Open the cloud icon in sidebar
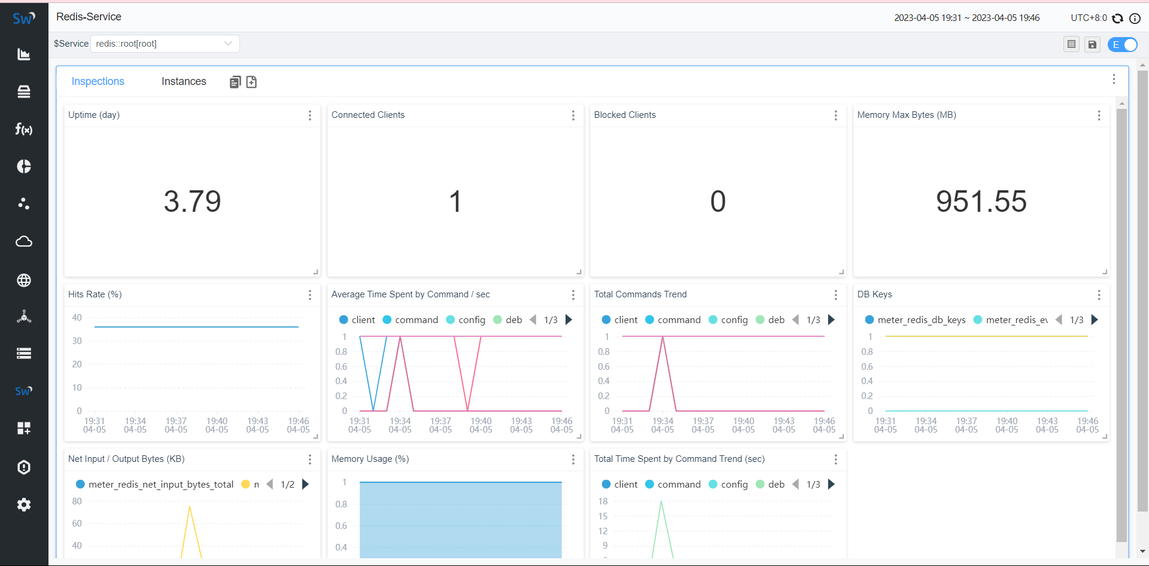This screenshot has width=1149, height=566. [24, 242]
